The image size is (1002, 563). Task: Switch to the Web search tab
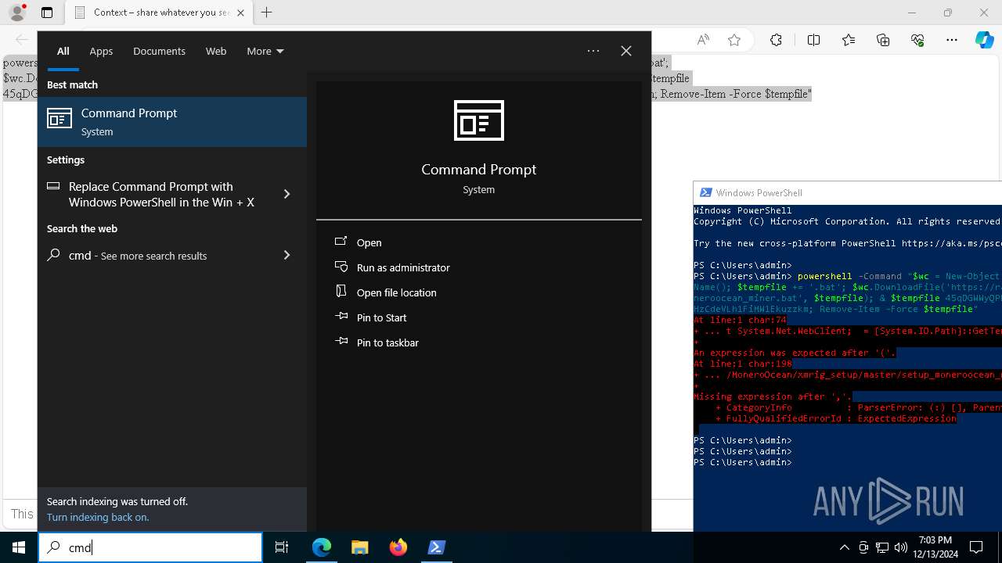point(216,51)
